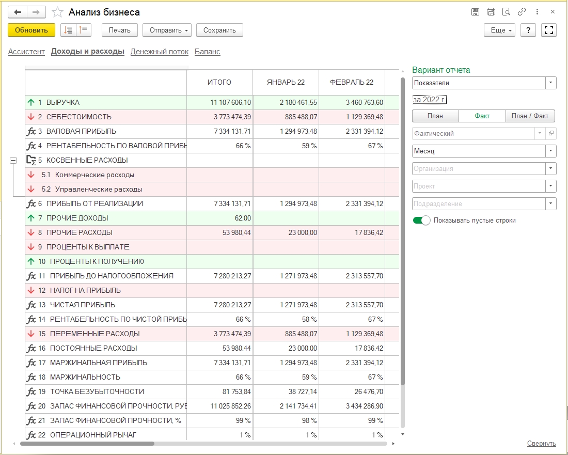The height and width of the screenshot is (455, 568).
Task: Click the open-form icon next to Фактический field
Action: (x=551, y=133)
